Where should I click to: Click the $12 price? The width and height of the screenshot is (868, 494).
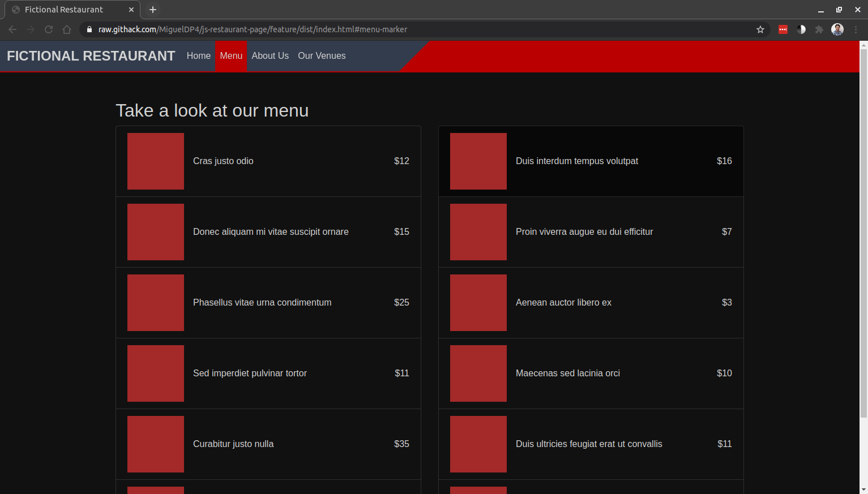[x=401, y=161]
